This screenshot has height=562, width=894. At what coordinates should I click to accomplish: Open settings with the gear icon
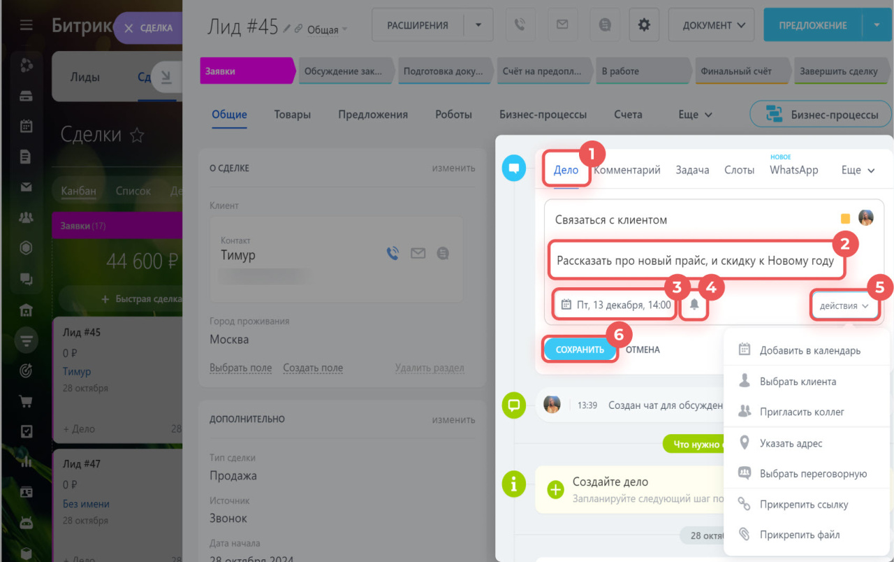644,25
